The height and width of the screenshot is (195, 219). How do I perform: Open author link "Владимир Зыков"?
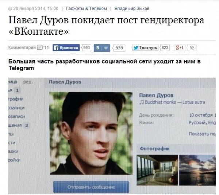pos(132,8)
